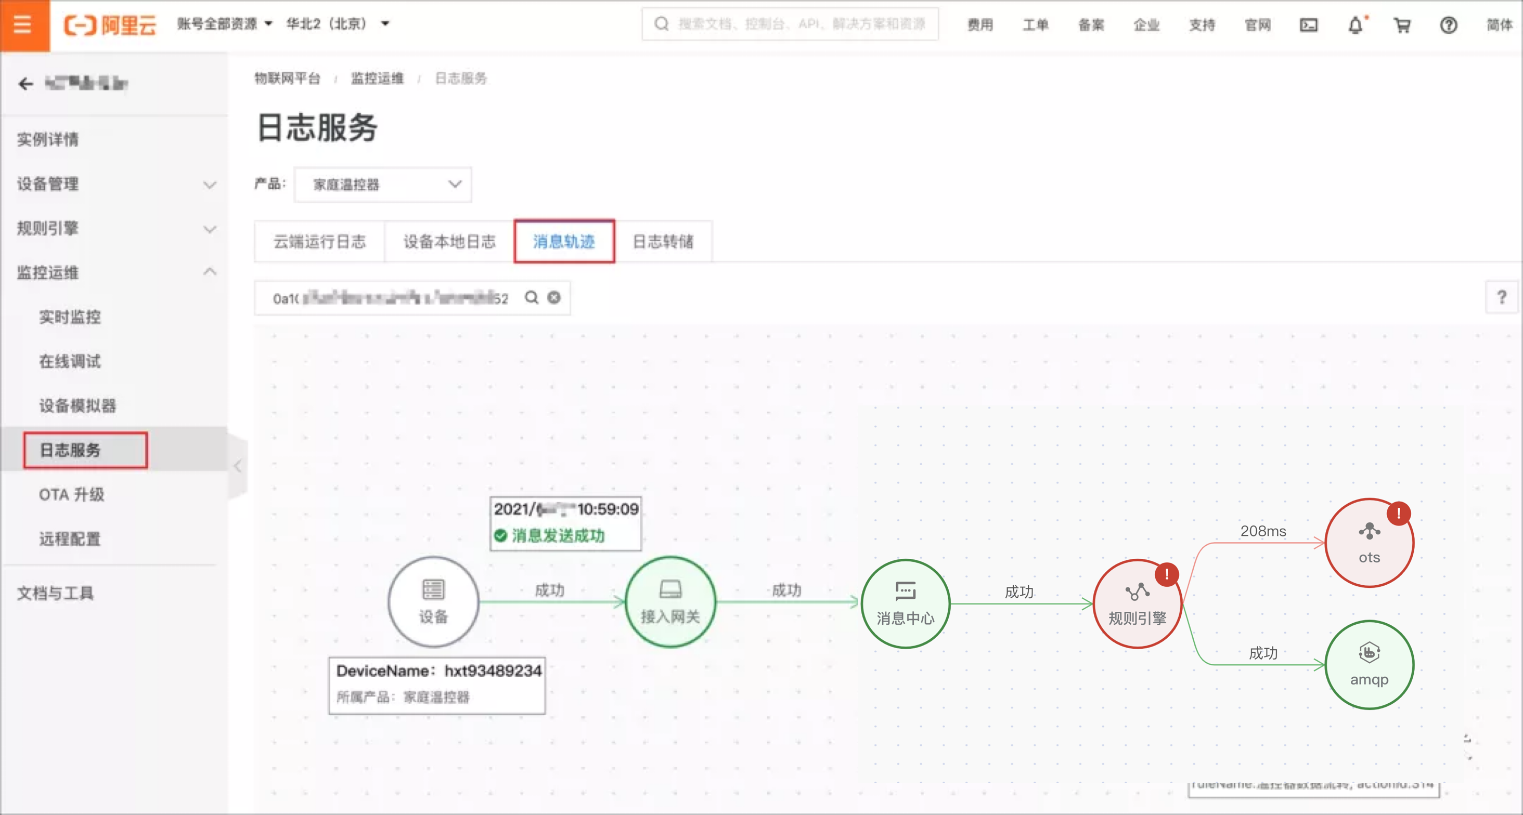1523x815 pixels.
Task: Clear the trace ID with the X icon
Action: 554,297
